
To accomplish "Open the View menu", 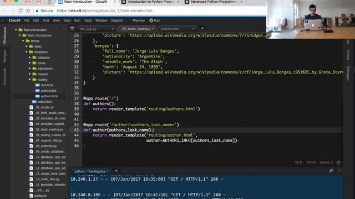I will pos(56,20).
